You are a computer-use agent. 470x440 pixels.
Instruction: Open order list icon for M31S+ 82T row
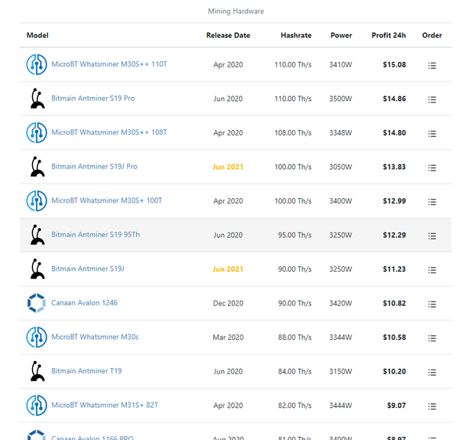tap(432, 406)
